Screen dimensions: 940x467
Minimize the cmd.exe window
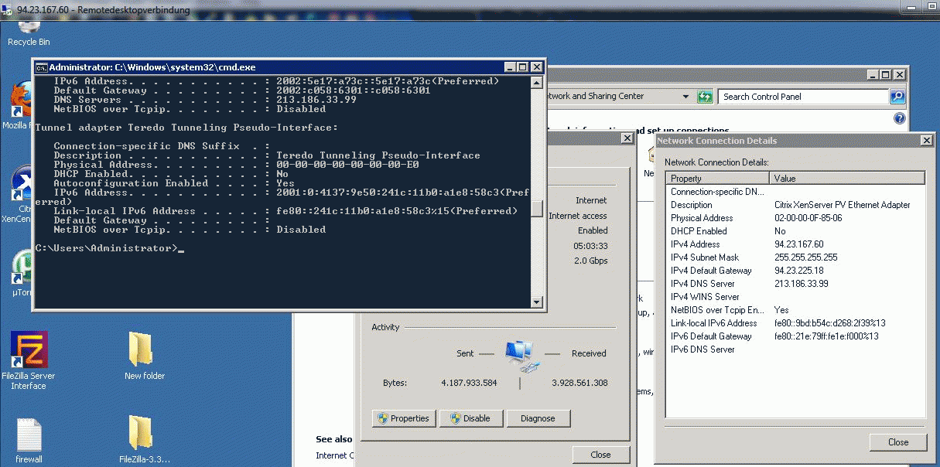pos(510,67)
